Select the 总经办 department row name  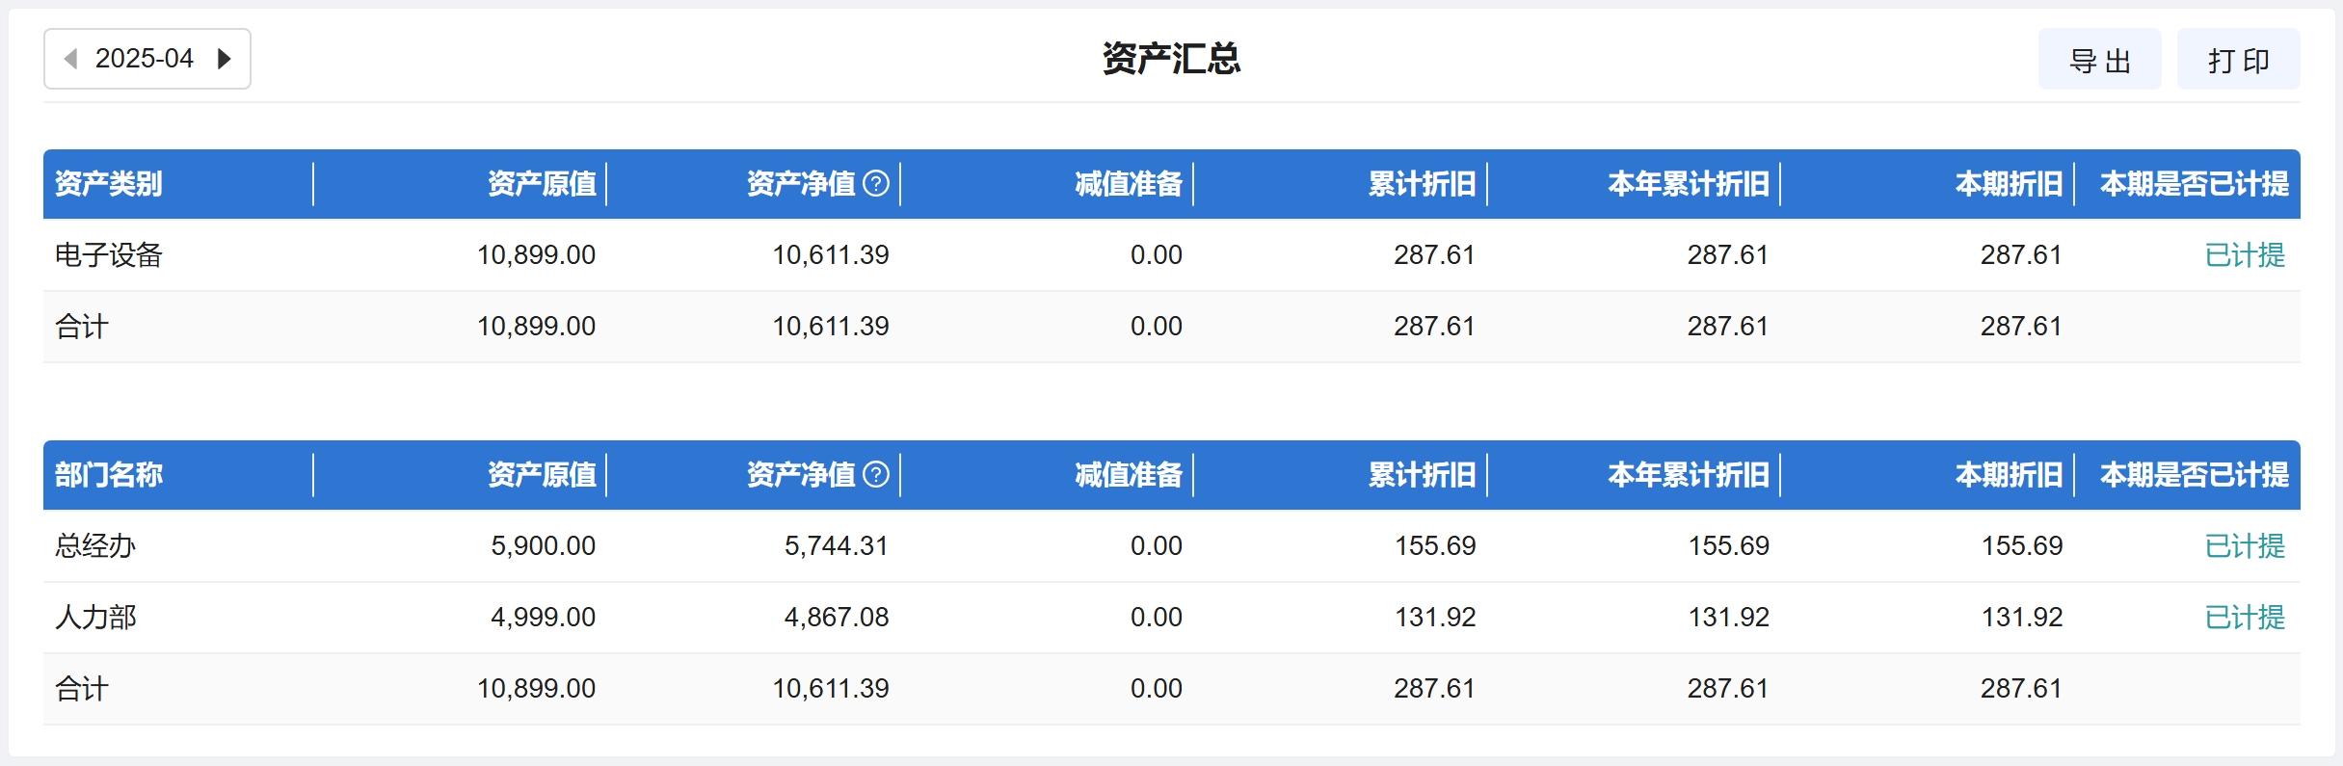coord(95,546)
